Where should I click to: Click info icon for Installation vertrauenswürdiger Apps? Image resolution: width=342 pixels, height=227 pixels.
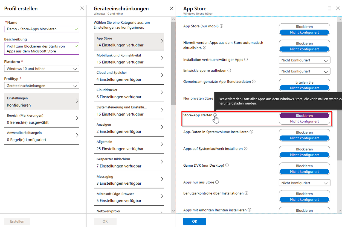(246, 60)
